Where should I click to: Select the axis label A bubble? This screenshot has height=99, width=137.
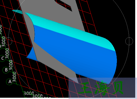point(10,82)
